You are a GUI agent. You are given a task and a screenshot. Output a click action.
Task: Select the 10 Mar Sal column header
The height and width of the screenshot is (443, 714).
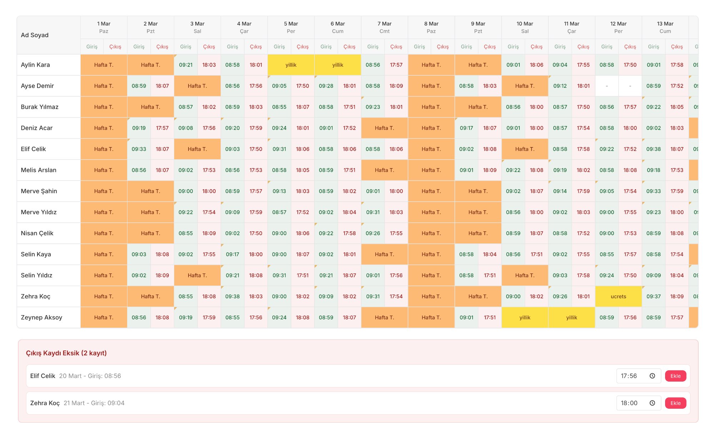(x=524, y=27)
